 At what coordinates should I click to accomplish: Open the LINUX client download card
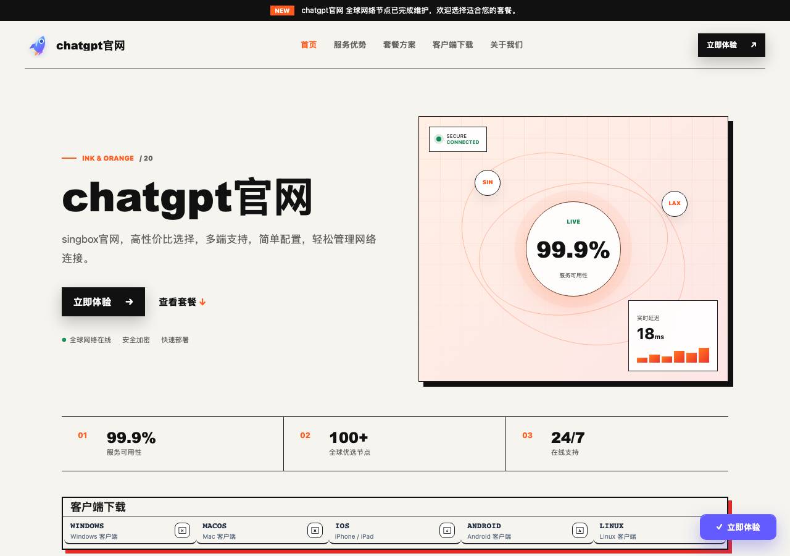point(660,531)
